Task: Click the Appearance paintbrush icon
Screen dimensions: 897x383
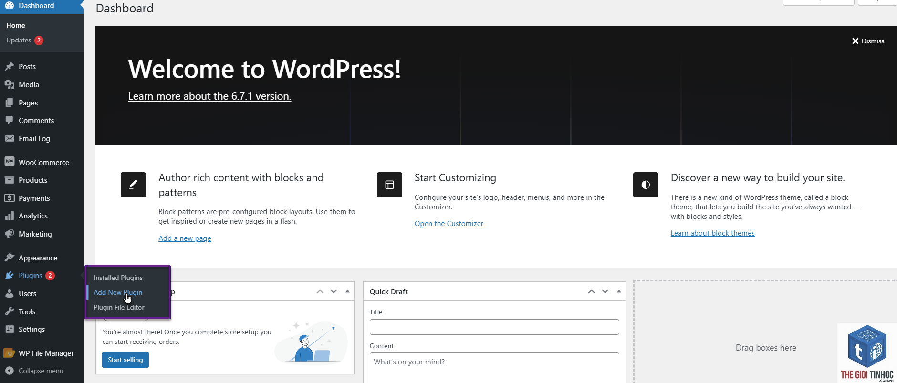Action: [x=10, y=258]
